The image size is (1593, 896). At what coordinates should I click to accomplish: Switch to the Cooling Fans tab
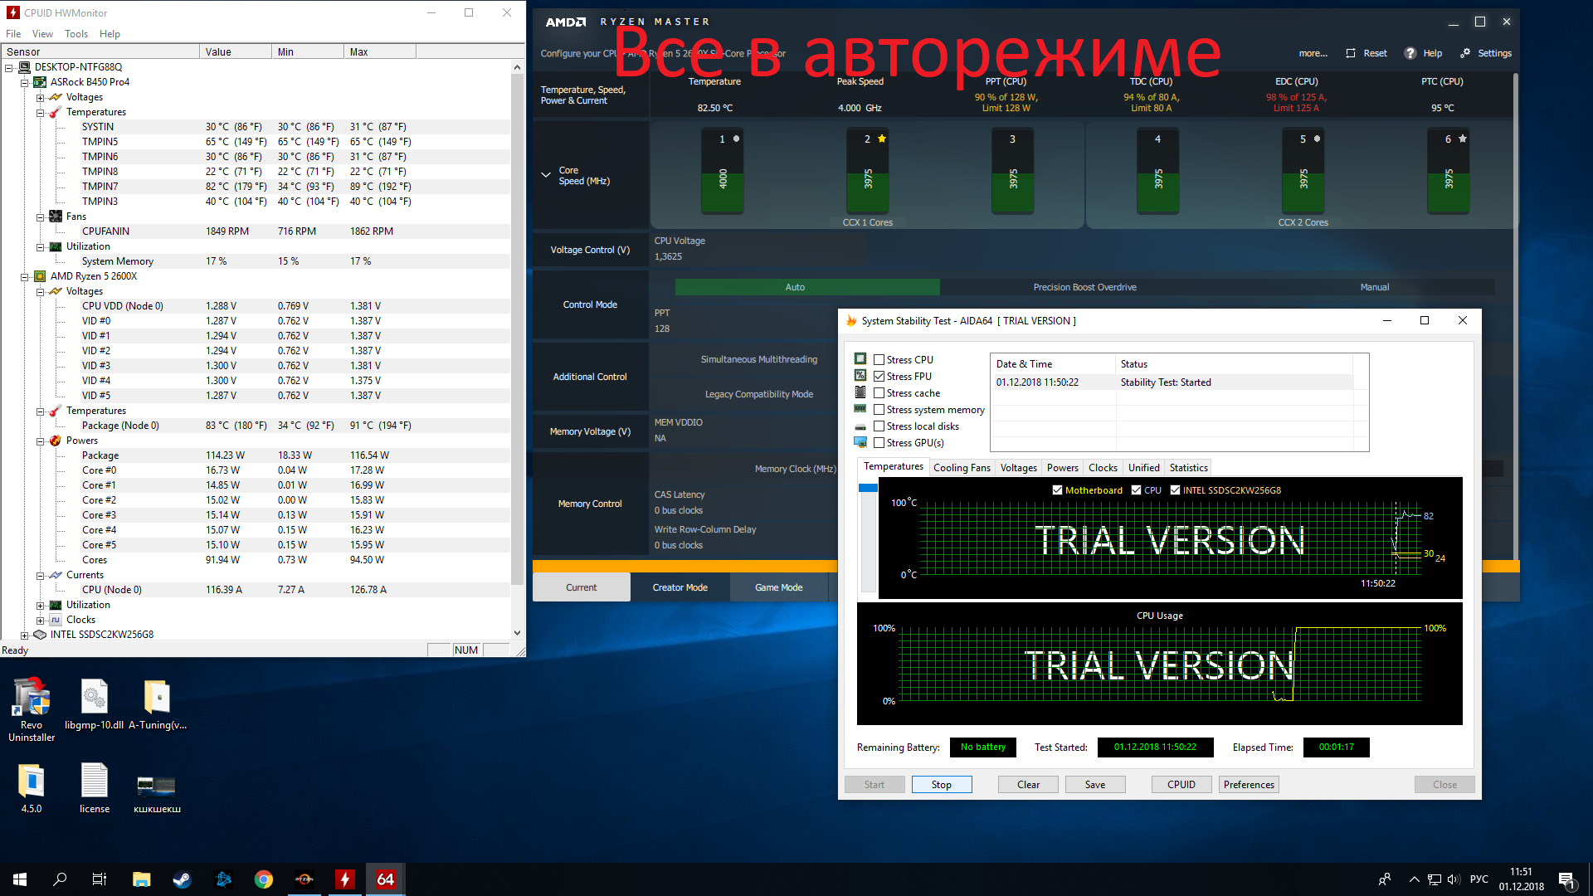pyautogui.click(x=962, y=468)
